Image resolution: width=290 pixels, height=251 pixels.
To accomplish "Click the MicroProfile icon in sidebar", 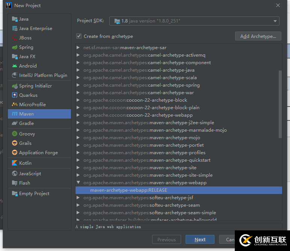I will [15, 105].
